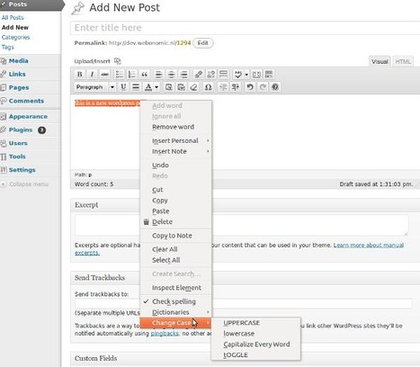
Task: Insert a blockquote
Action: coord(144,75)
